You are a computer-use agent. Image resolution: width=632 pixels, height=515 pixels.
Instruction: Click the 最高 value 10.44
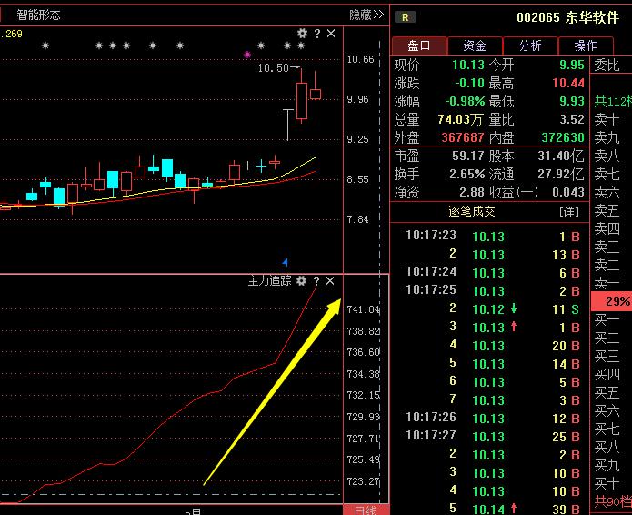tap(568, 83)
